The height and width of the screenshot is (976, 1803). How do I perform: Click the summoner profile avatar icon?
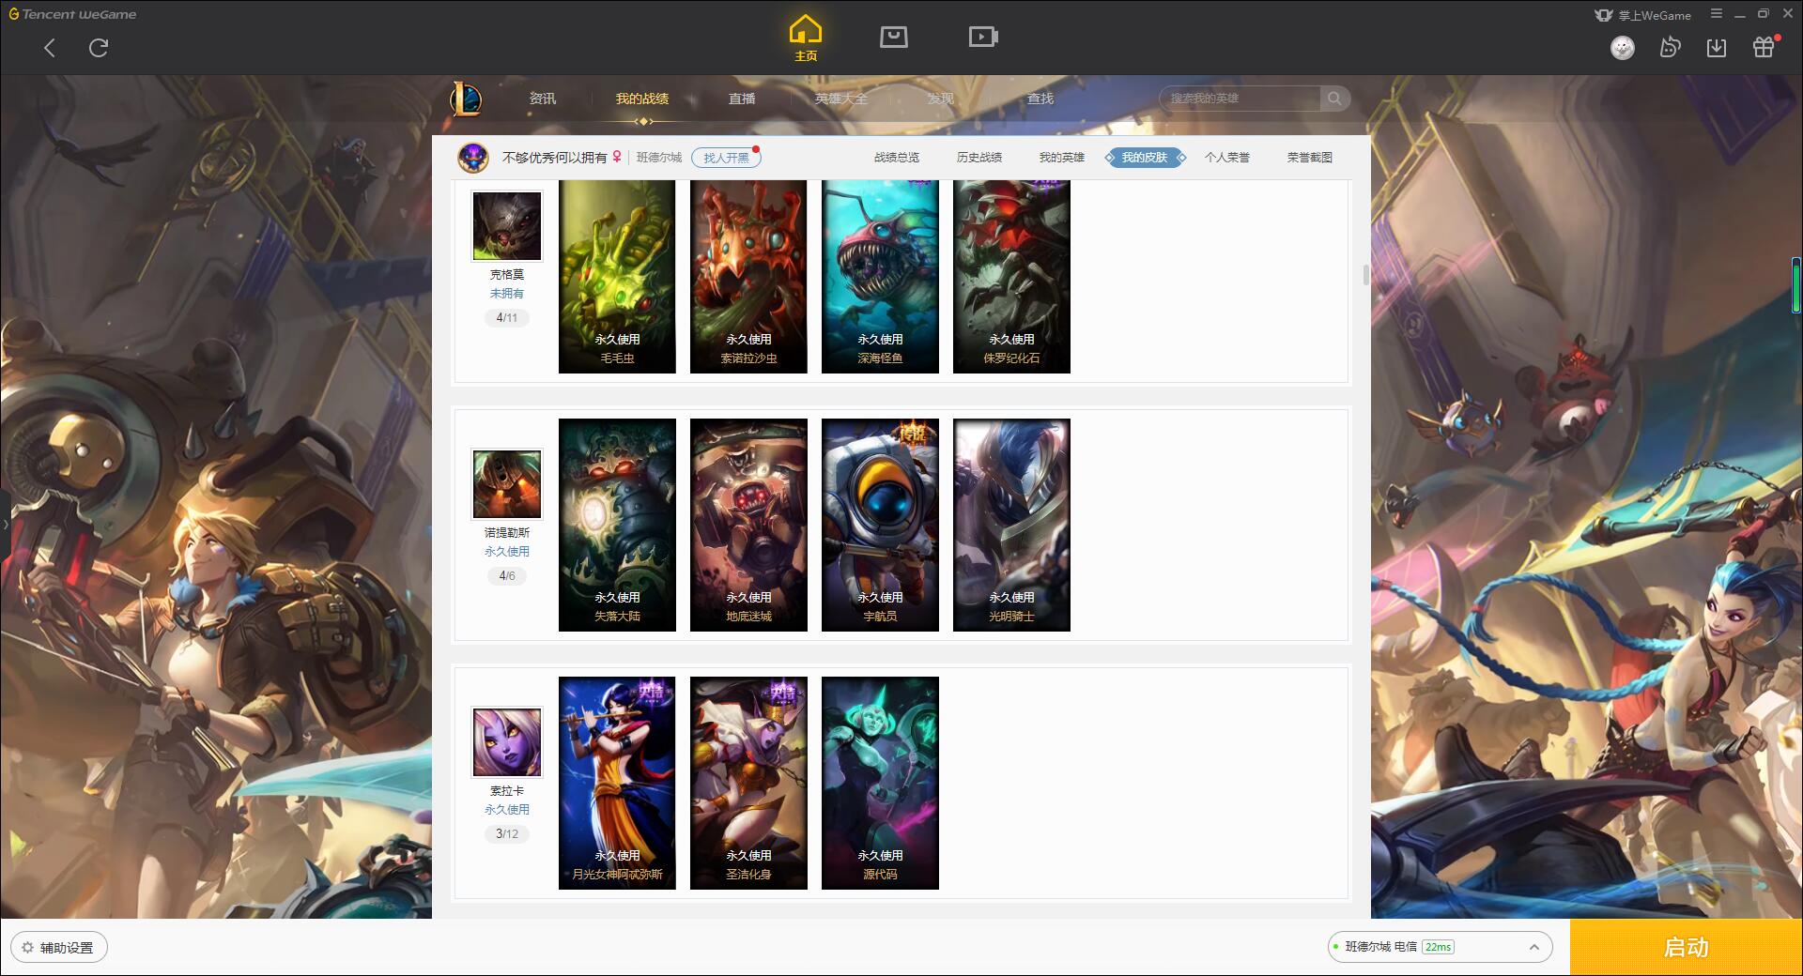pos(473,158)
